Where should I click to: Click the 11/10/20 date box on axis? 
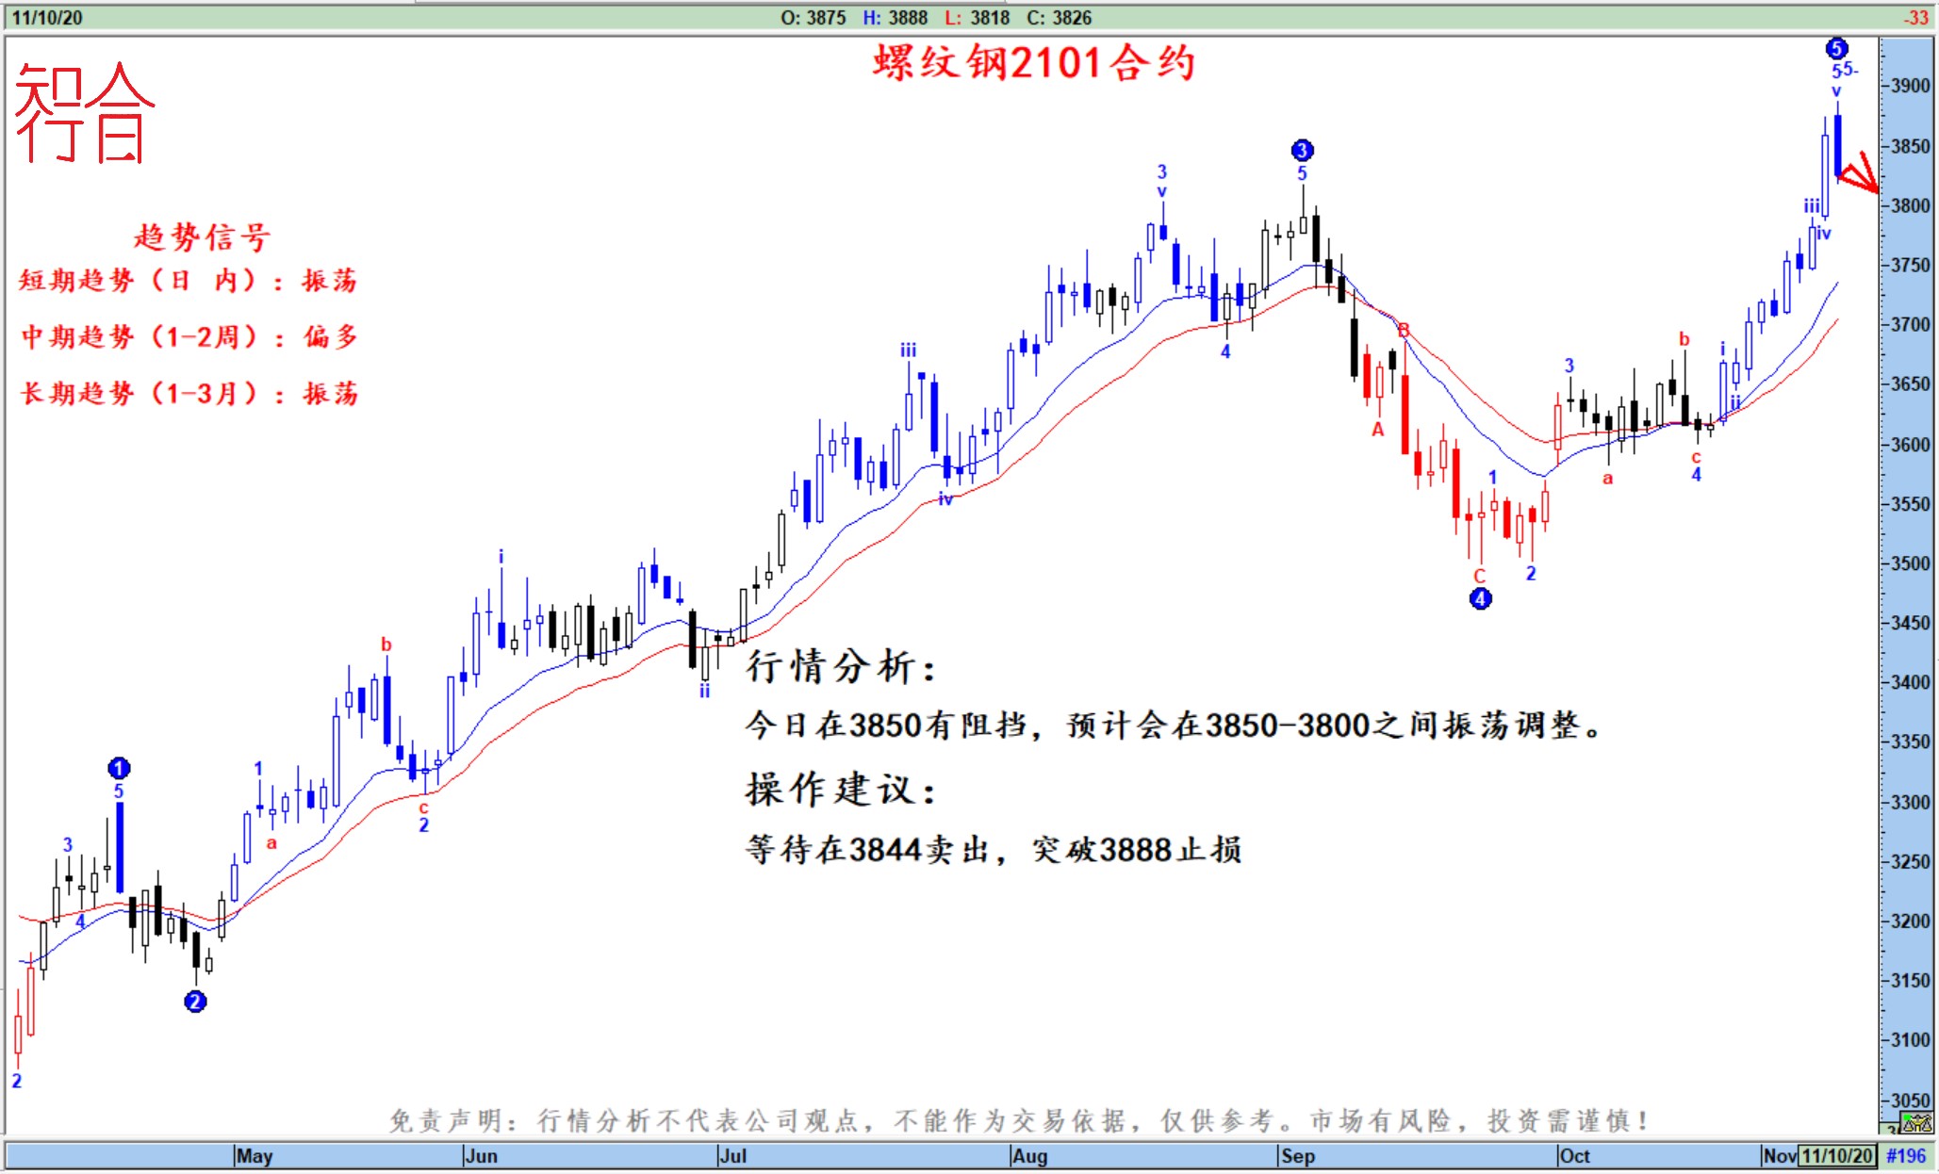(x=1837, y=1156)
